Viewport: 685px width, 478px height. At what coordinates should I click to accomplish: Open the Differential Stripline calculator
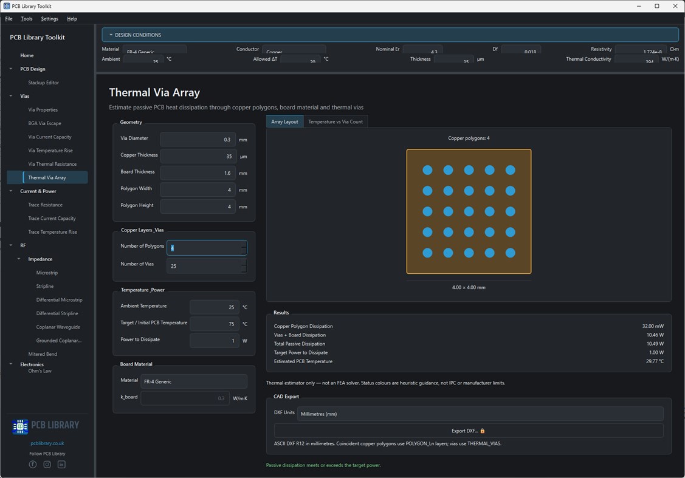click(57, 313)
